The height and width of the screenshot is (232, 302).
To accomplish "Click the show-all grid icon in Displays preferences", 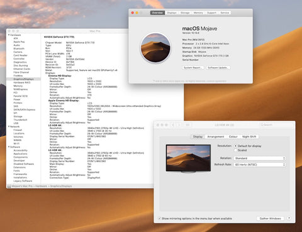I will pos(187,125).
